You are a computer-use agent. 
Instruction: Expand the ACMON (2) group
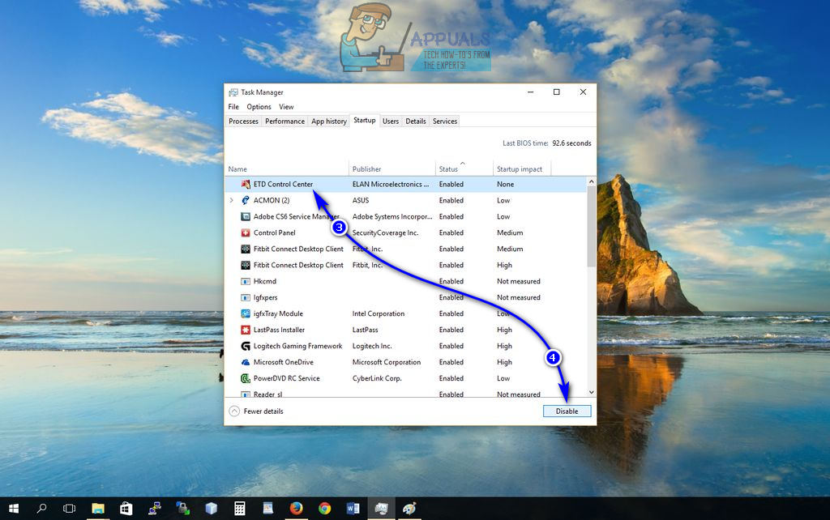coord(231,201)
